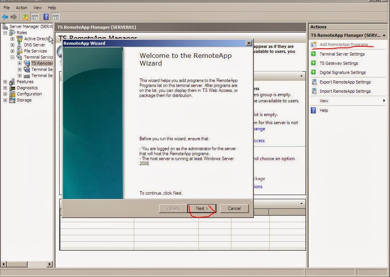Click the Terminal Server Settings green arrow icon
The height and width of the screenshot is (277, 390).
click(x=314, y=54)
